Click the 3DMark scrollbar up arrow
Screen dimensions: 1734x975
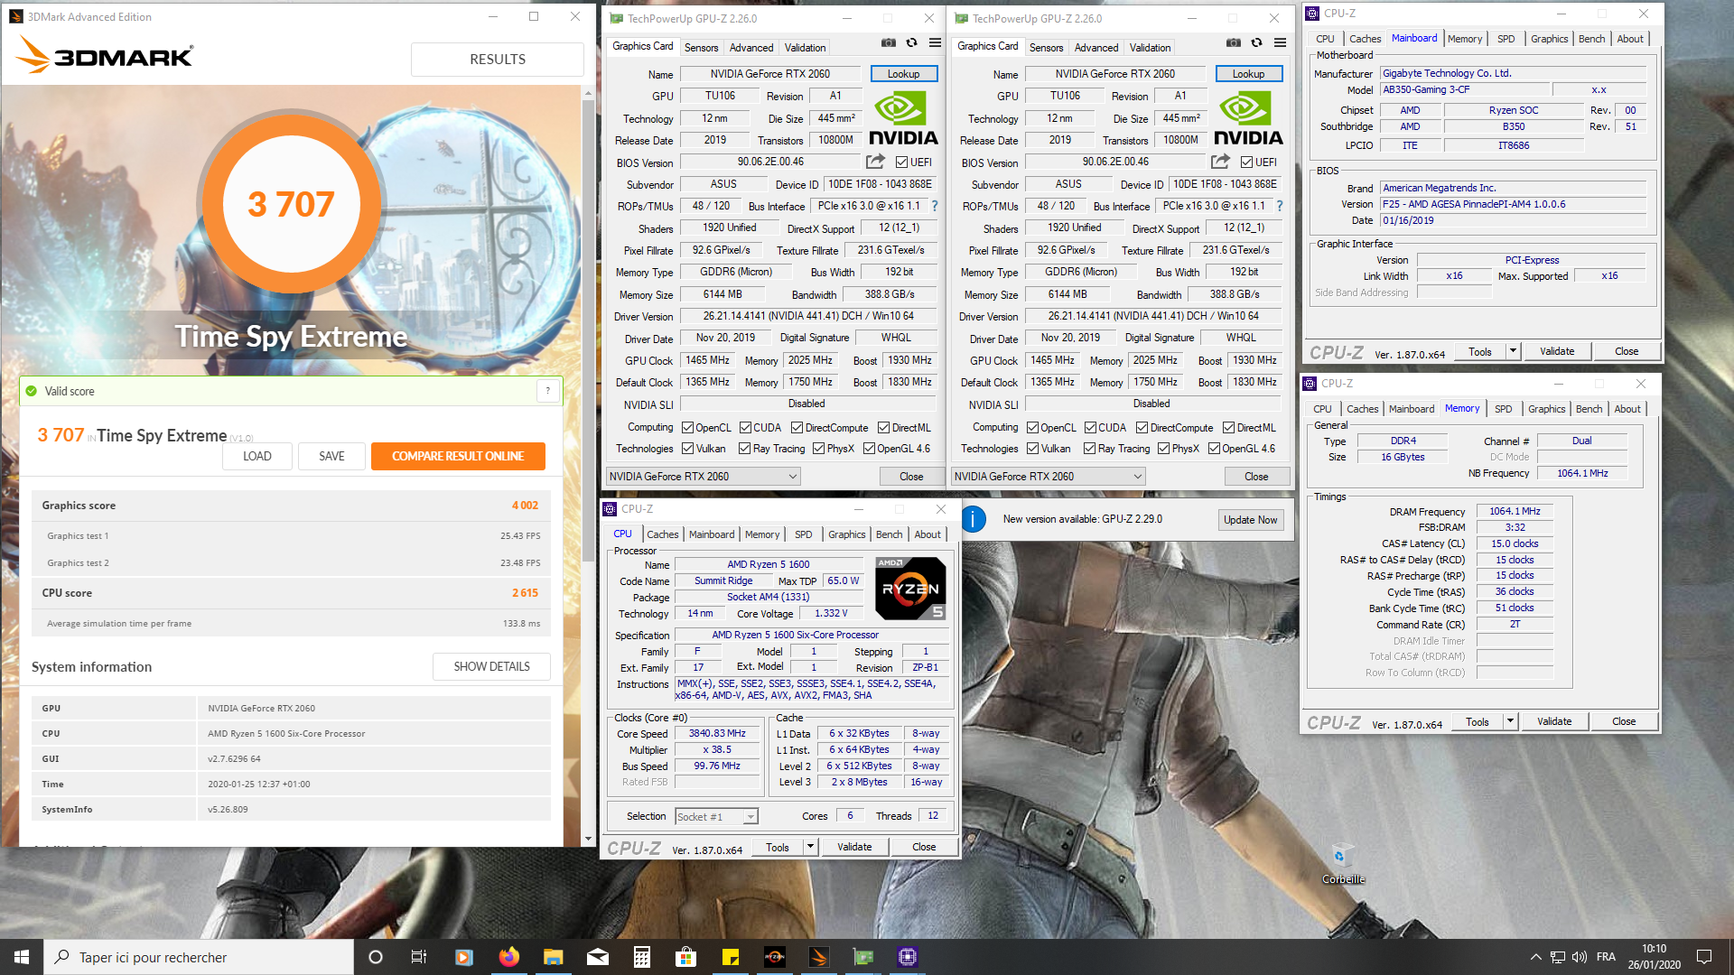[588, 92]
